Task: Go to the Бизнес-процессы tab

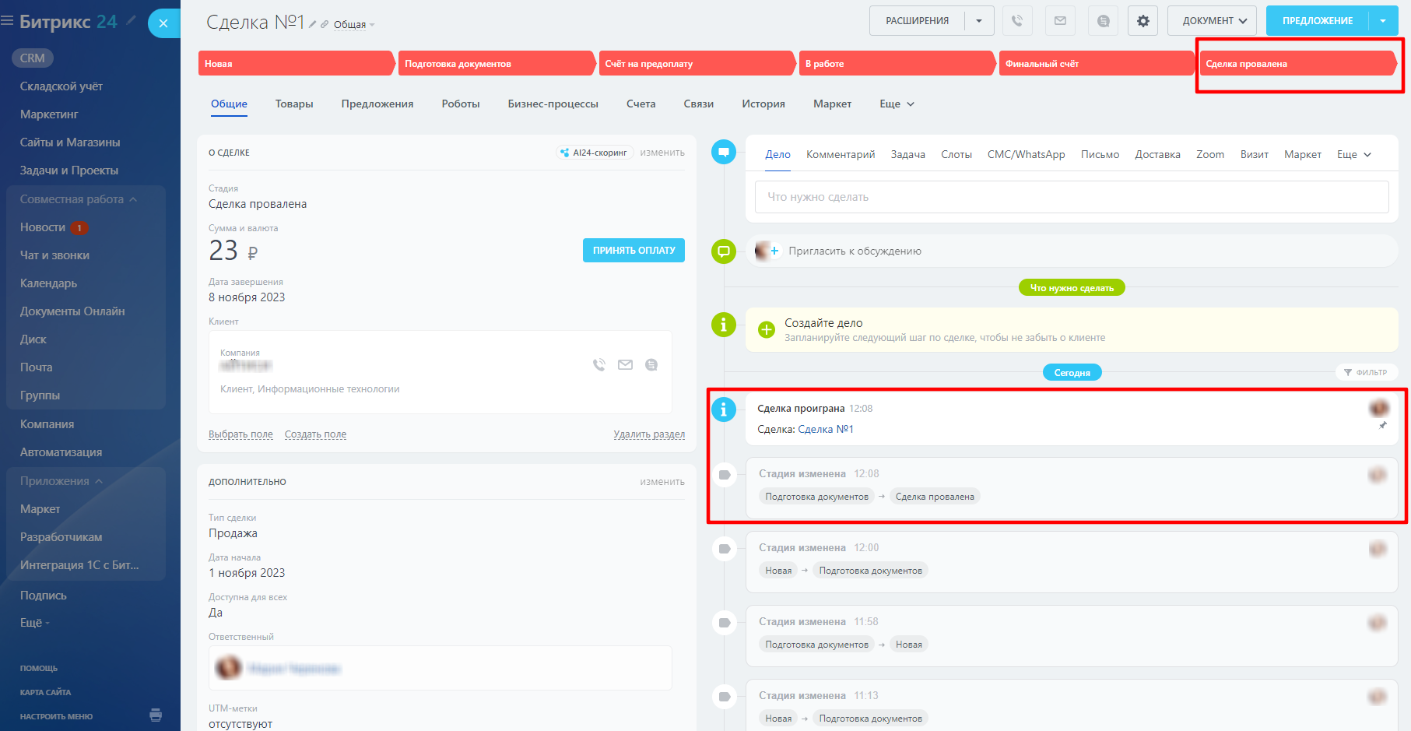Action: (553, 104)
